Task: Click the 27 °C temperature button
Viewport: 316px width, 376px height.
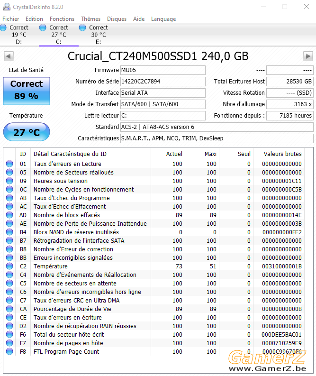Action: (x=27, y=132)
